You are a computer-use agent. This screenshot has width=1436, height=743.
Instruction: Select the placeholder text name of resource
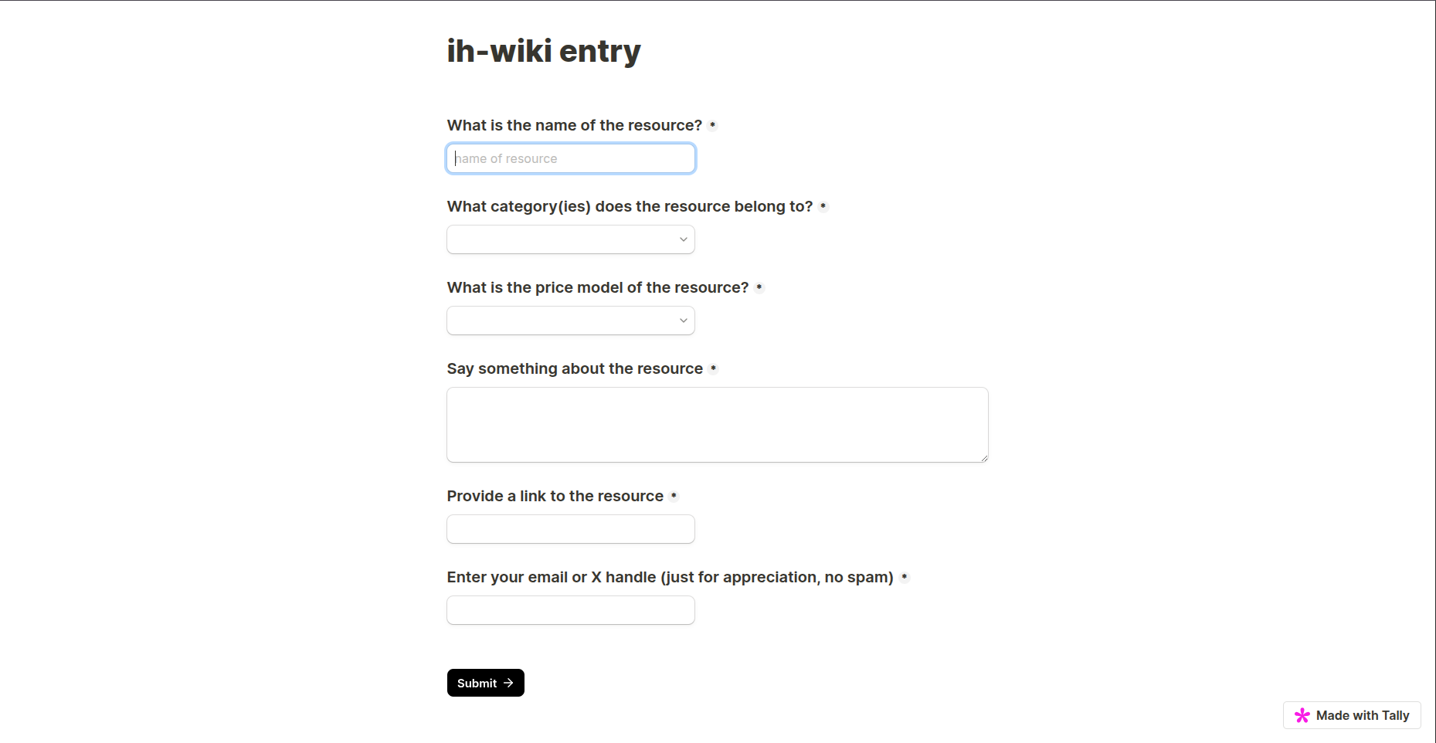click(506, 158)
